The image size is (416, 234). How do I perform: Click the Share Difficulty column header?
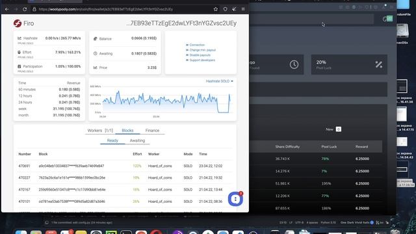click(287, 147)
